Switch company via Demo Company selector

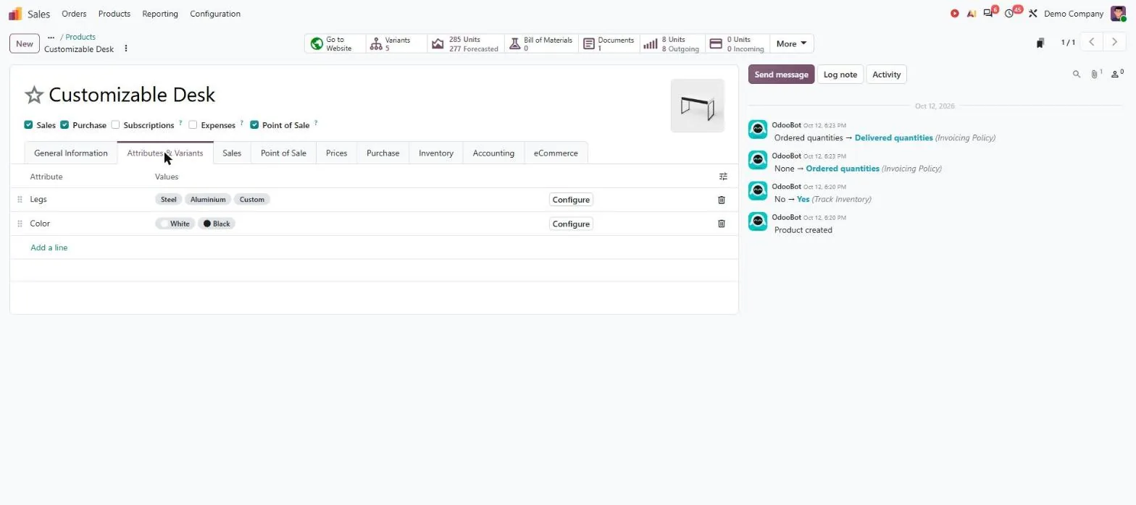tap(1074, 14)
